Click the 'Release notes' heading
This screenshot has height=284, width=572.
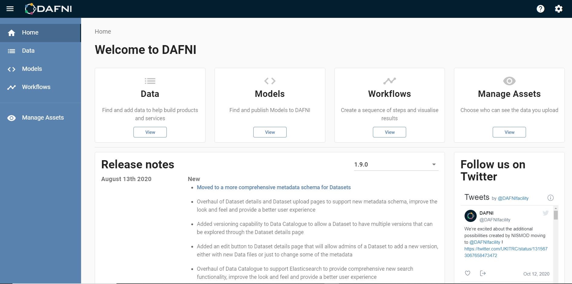[x=138, y=164]
